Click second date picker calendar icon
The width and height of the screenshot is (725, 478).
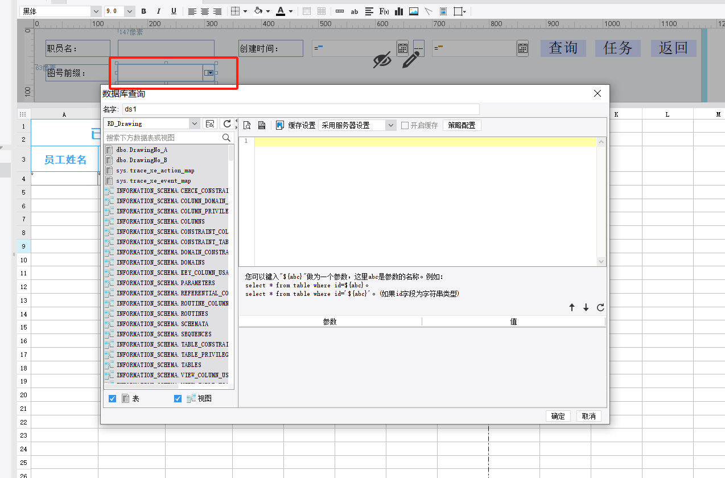[522, 48]
